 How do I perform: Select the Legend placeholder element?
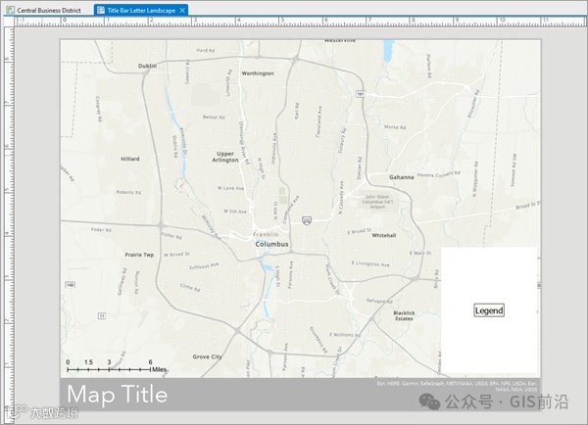coord(489,310)
